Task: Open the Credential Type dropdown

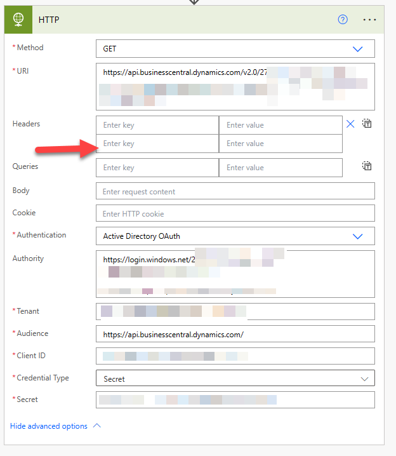Action: [235, 378]
